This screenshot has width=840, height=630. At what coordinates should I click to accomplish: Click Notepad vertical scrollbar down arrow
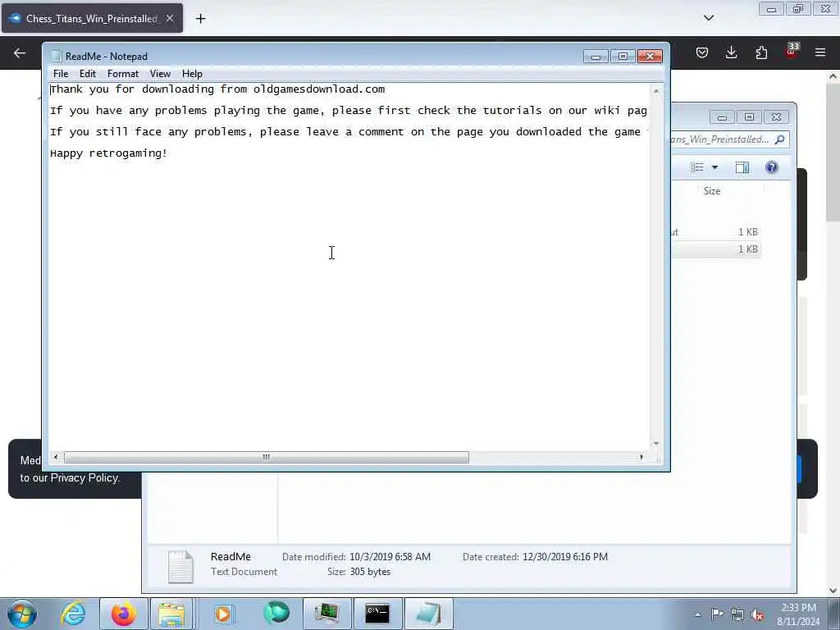point(656,444)
